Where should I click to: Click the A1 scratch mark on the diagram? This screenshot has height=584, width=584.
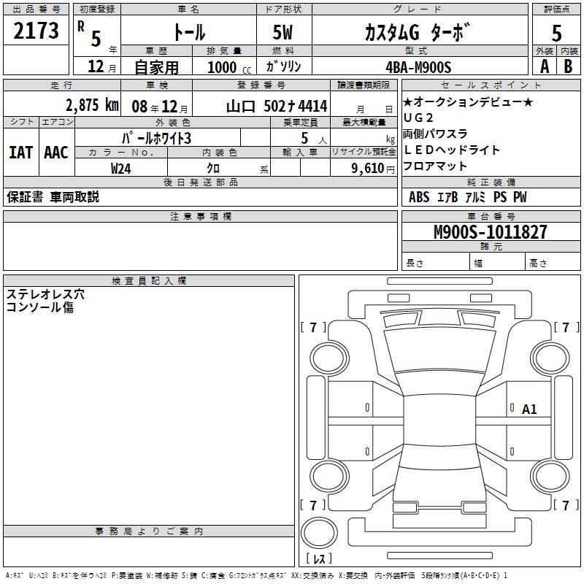(529, 410)
